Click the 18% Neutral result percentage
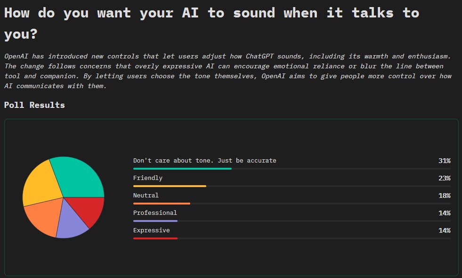The image size is (462, 278). (x=444, y=195)
